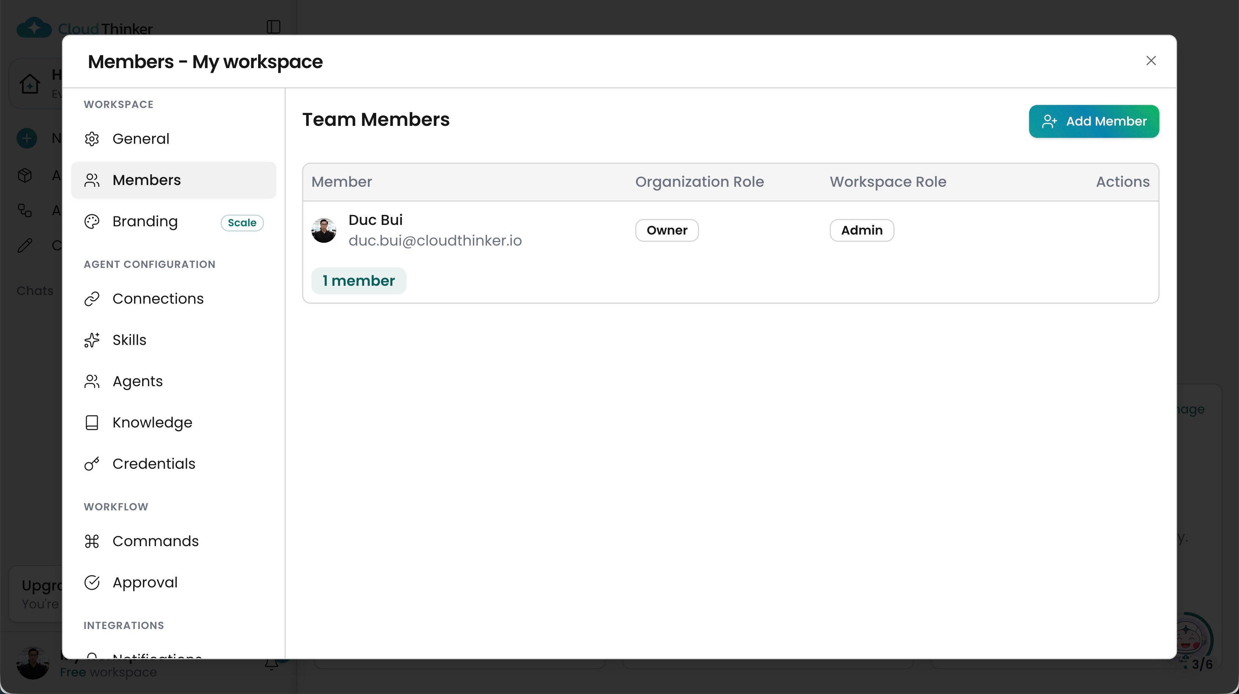Click the user avatar in the background sidebar footer
This screenshot has width=1239, height=694.
point(33,663)
